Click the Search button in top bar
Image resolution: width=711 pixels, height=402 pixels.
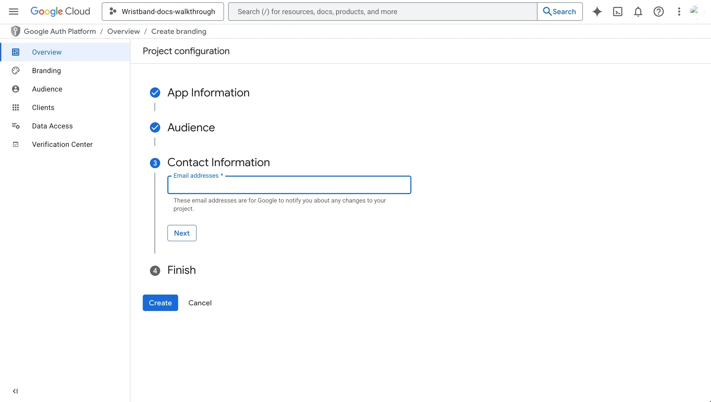point(560,12)
